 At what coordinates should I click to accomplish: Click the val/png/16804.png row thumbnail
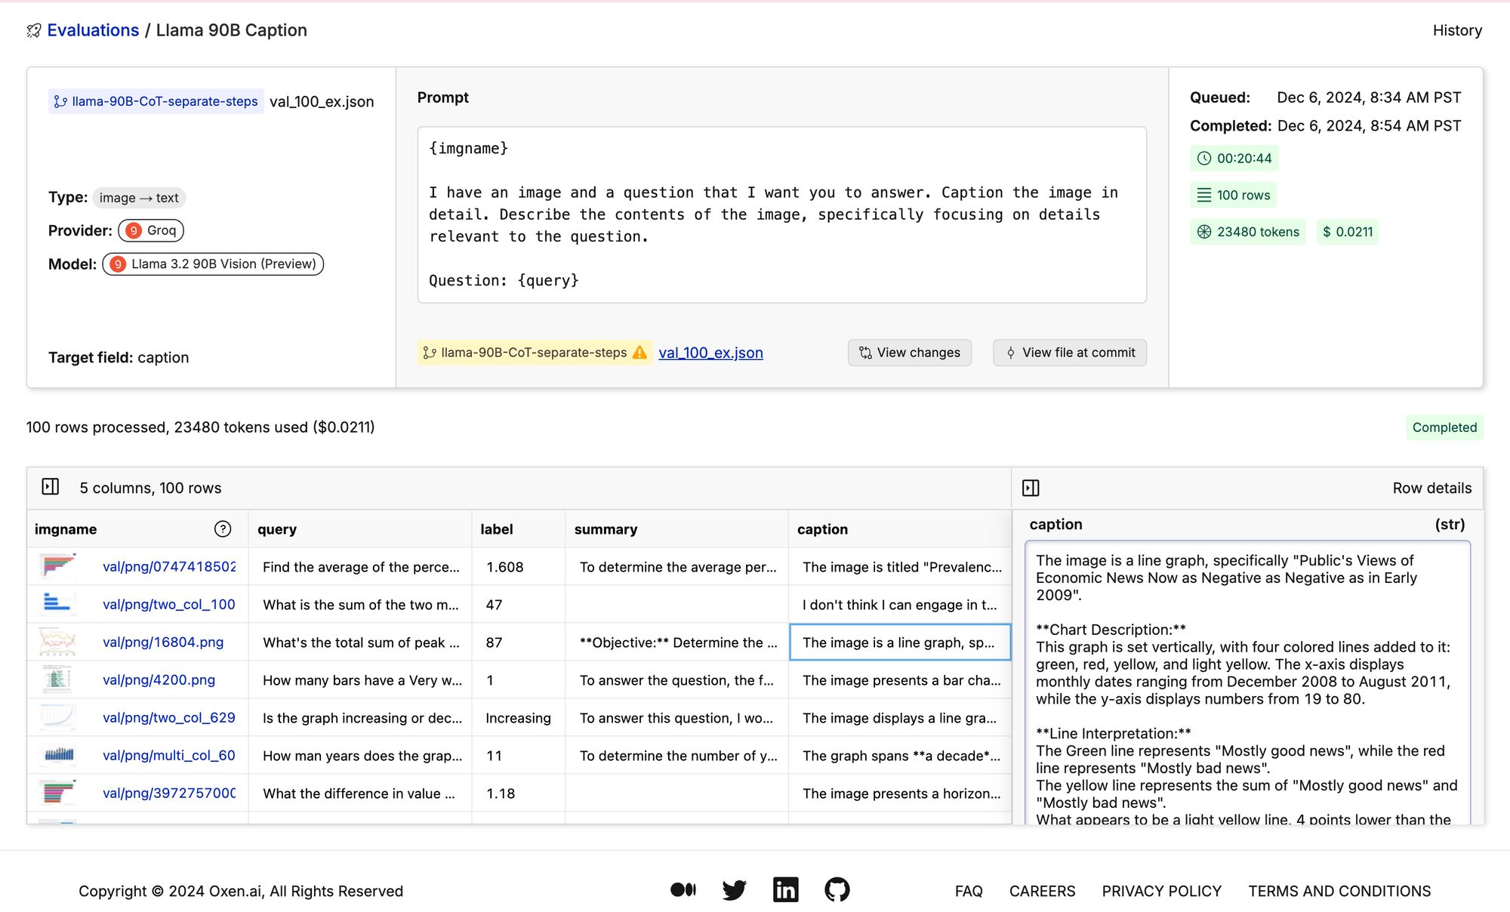coord(57,642)
